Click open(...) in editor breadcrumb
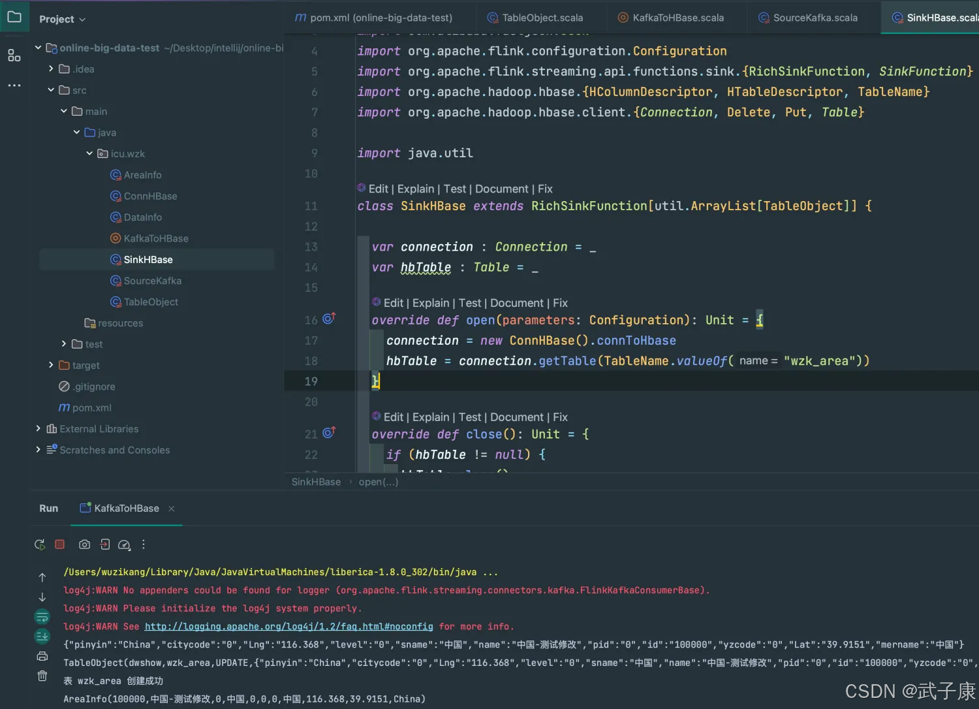Viewport: 979px width, 709px height. (379, 482)
